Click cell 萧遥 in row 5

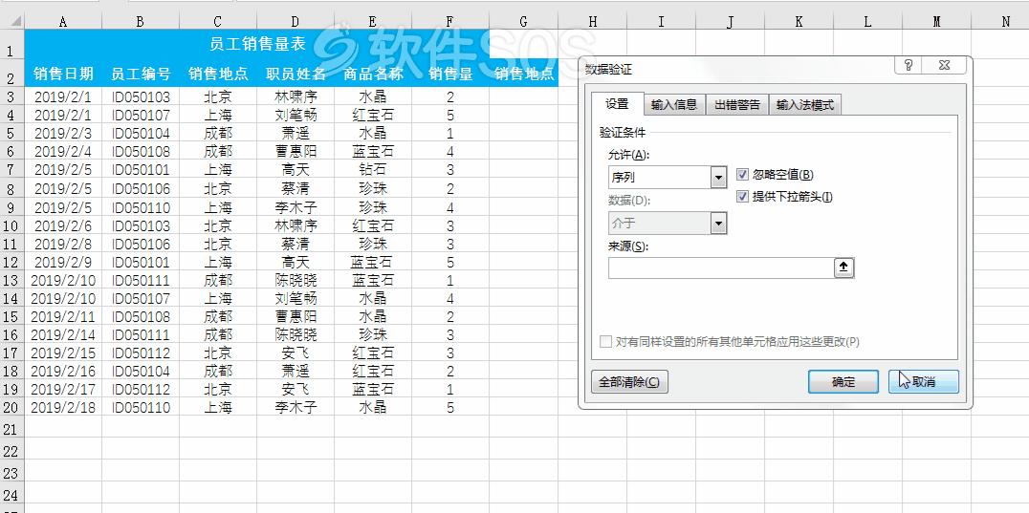[x=296, y=134]
